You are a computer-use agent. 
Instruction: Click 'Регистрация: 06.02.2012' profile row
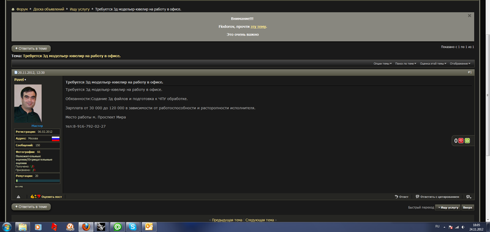(x=37, y=132)
